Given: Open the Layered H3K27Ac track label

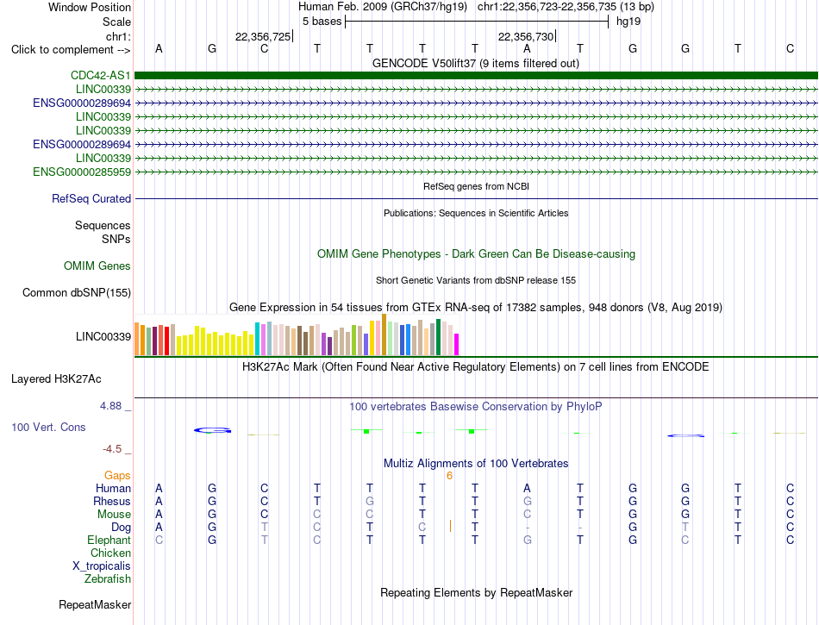Looking at the screenshot, I should point(56,379).
